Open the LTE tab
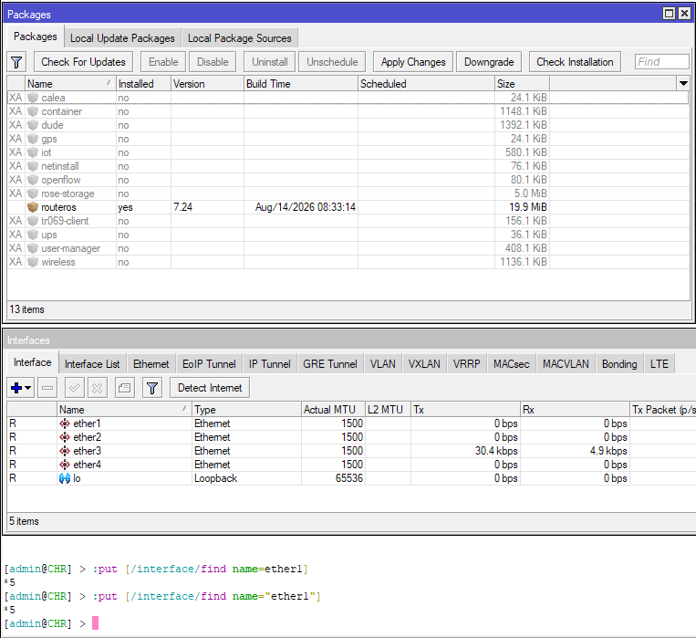The width and height of the screenshot is (696, 638). click(x=660, y=364)
